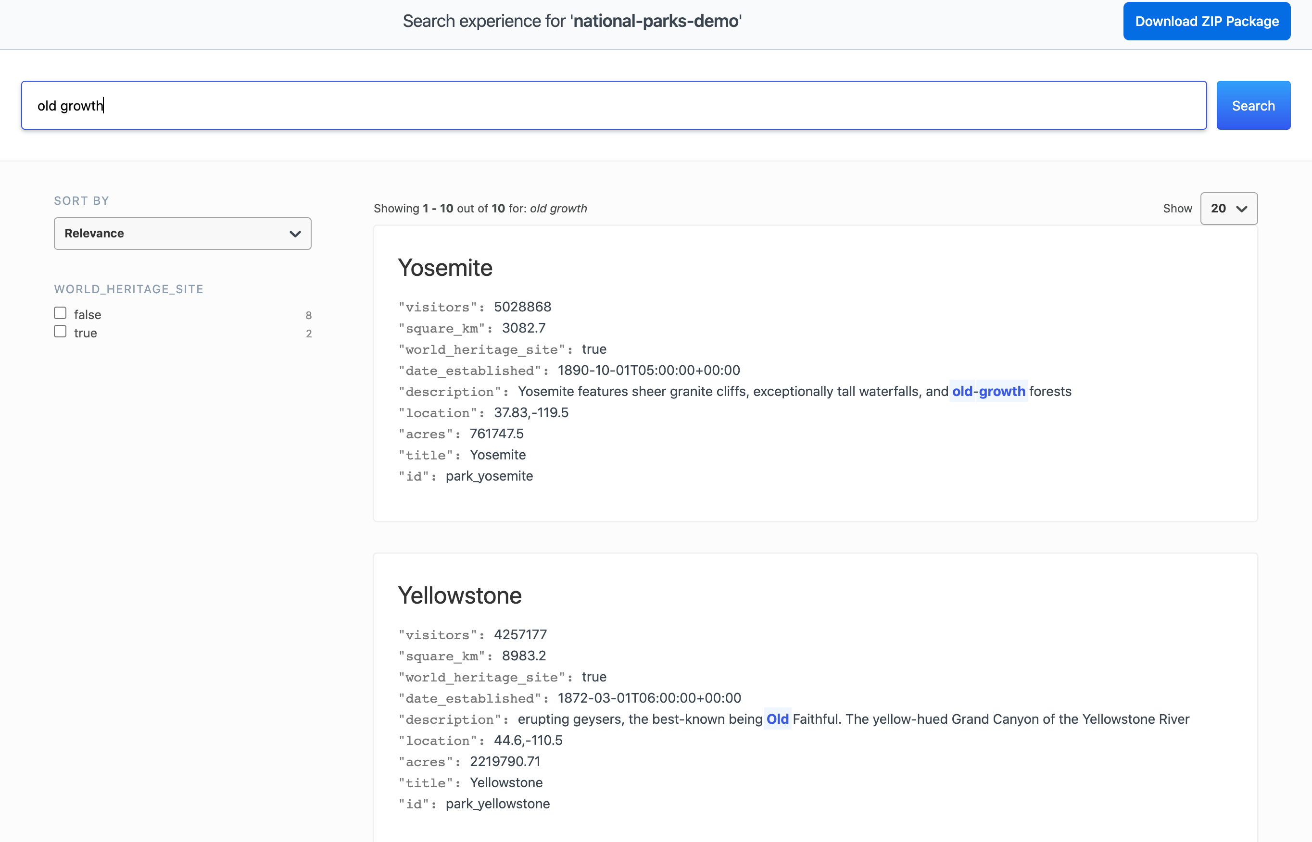The height and width of the screenshot is (842, 1312).
Task: Click the count '2' beside true filter
Action: (309, 334)
